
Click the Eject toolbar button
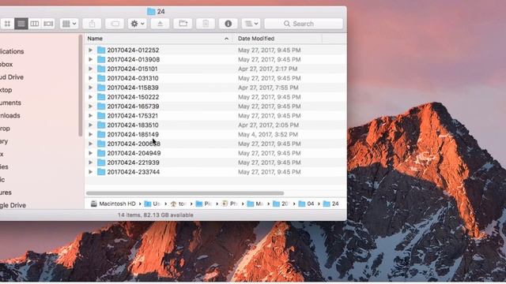160,24
